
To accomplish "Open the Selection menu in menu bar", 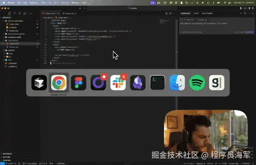I will pyautogui.click(x=34, y=3).
